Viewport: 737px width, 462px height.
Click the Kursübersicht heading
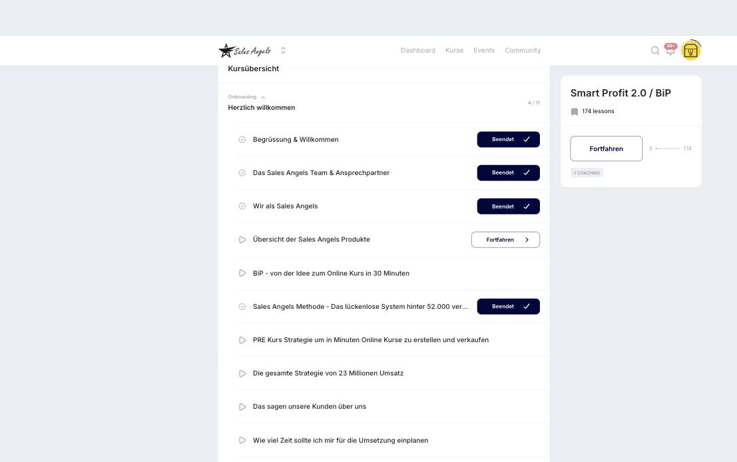tap(254, 69)
